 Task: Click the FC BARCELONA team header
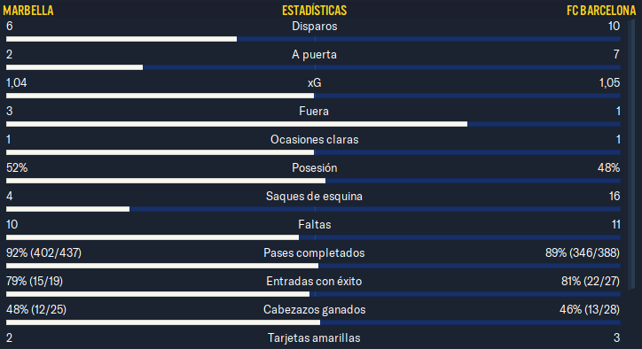601,11
